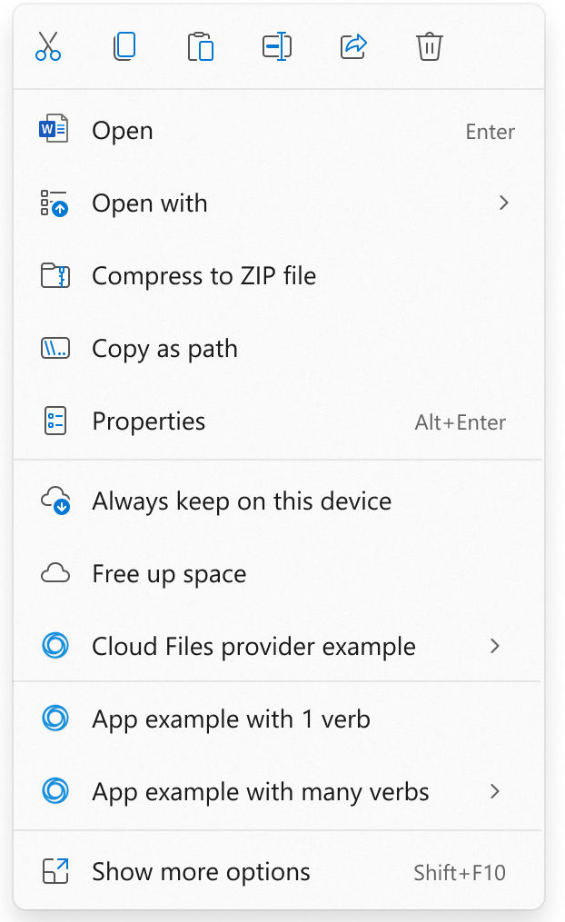Click the Cut scissors icon
This screenshot has height=922, width=565.
pos(48,46)
